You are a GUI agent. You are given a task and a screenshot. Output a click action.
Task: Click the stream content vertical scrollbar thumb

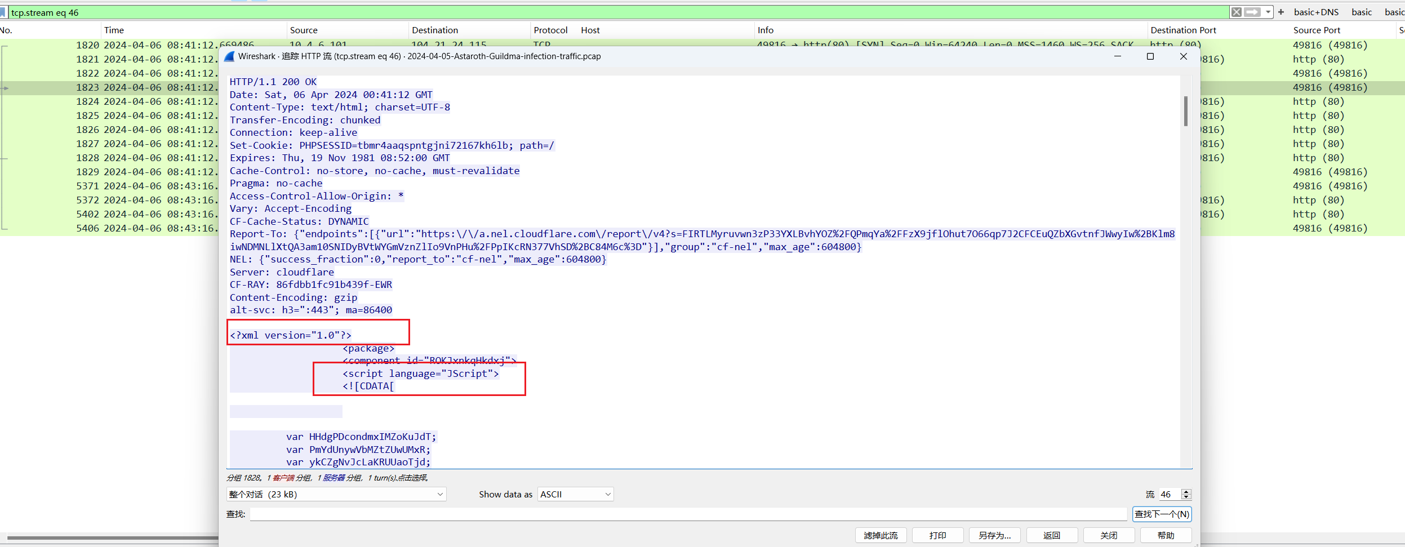tap(1186, 111)
